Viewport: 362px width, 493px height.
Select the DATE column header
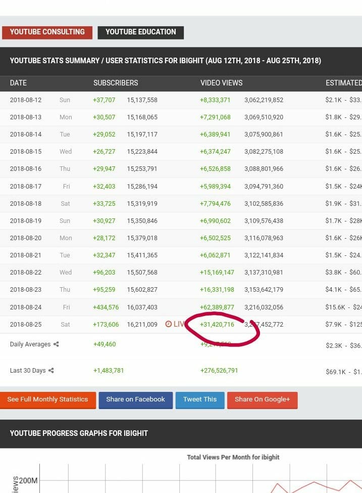point(18,83)
